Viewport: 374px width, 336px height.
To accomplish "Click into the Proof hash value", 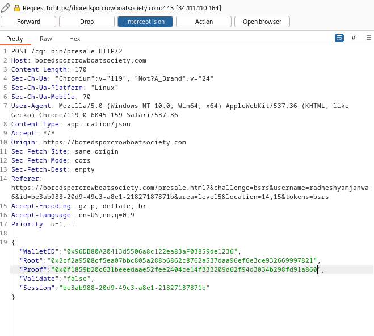I will tap(187, 269).
